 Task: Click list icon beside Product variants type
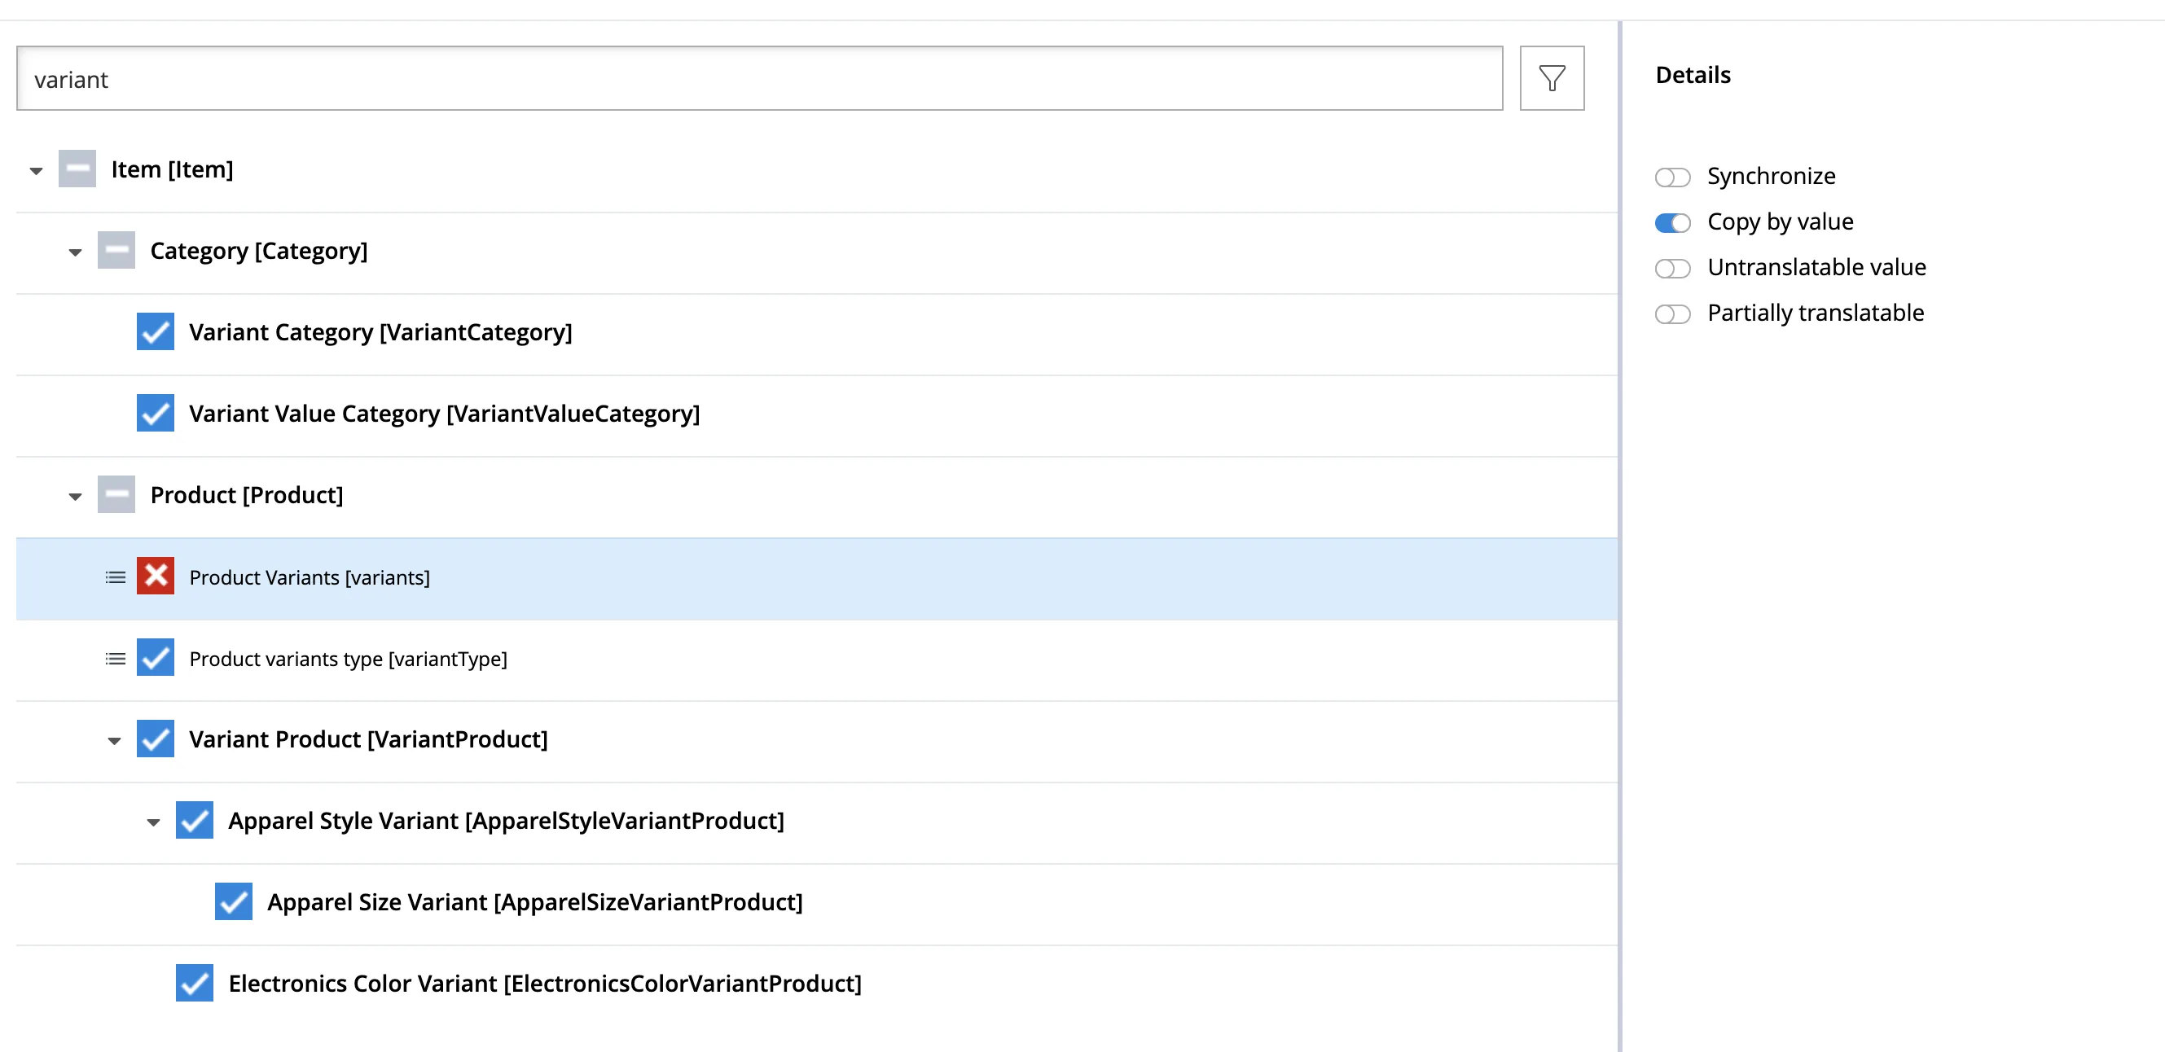(x=115, y=659)
